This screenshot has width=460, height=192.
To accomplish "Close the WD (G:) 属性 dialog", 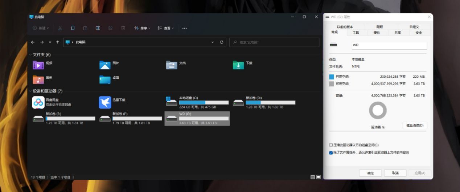I will click(x=429, y=17).
